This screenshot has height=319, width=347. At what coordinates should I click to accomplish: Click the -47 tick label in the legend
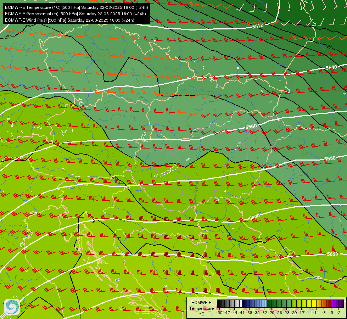point(227,313)
